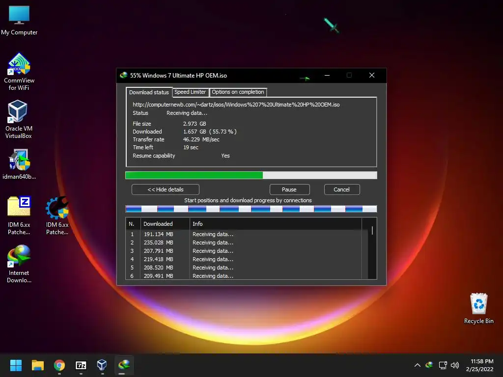
Task: Open Oracle VM VirtualBox desktop shortcut
Action: [x=19, y=119]
